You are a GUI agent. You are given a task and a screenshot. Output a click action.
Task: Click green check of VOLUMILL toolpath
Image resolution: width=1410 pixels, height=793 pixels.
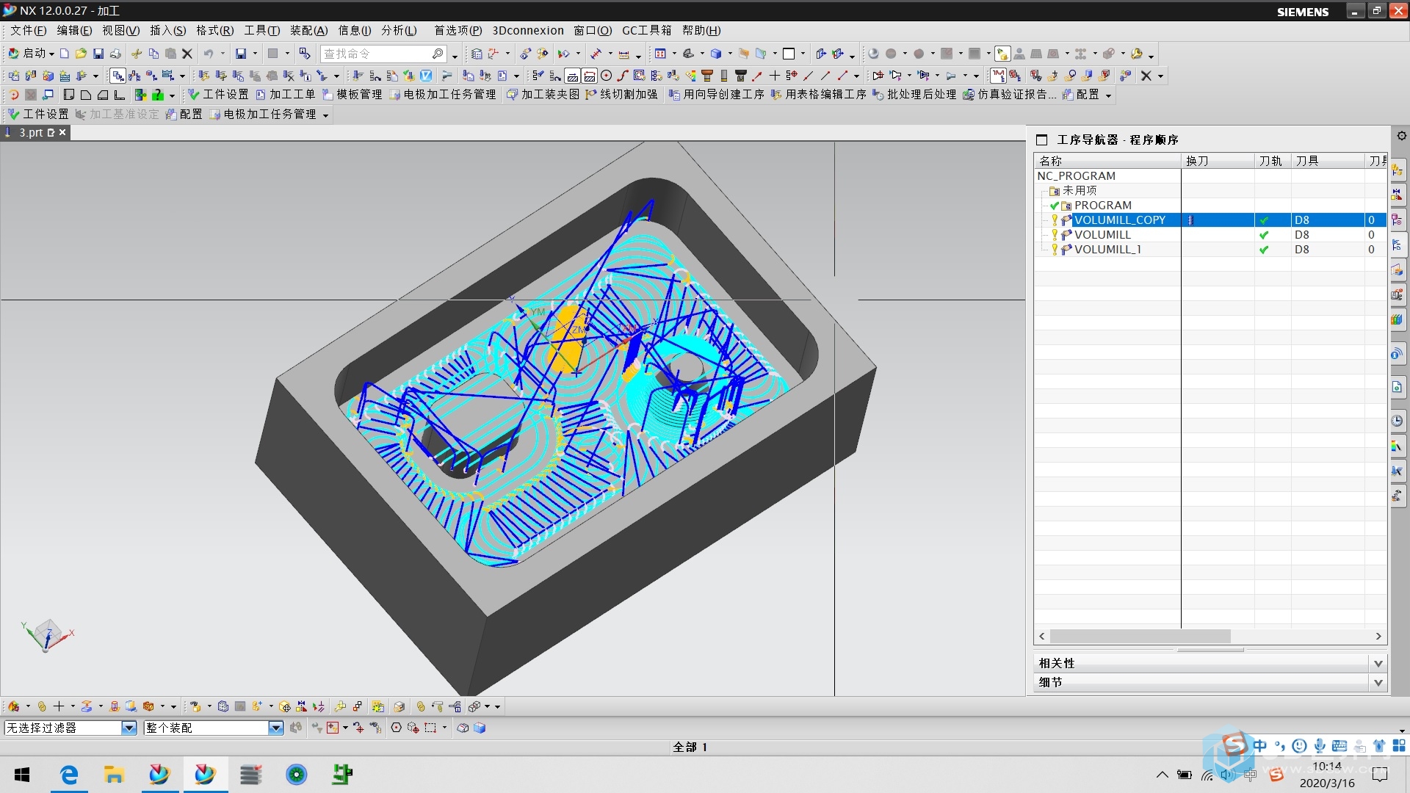coord(1264,235)
